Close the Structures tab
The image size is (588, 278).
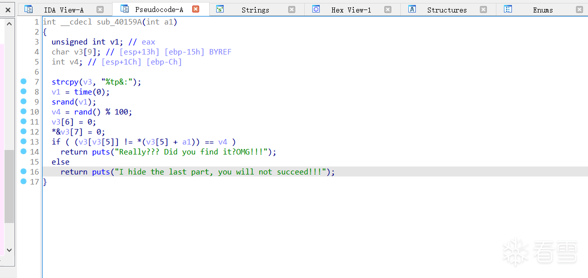[484, 9]
